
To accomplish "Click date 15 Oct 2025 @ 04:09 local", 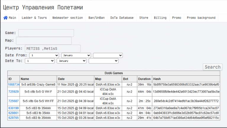I will [75, 108].
